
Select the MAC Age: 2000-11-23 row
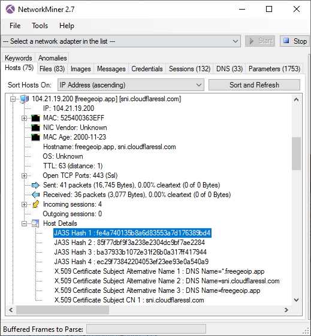pyautogui.click(x=74, y=137)
